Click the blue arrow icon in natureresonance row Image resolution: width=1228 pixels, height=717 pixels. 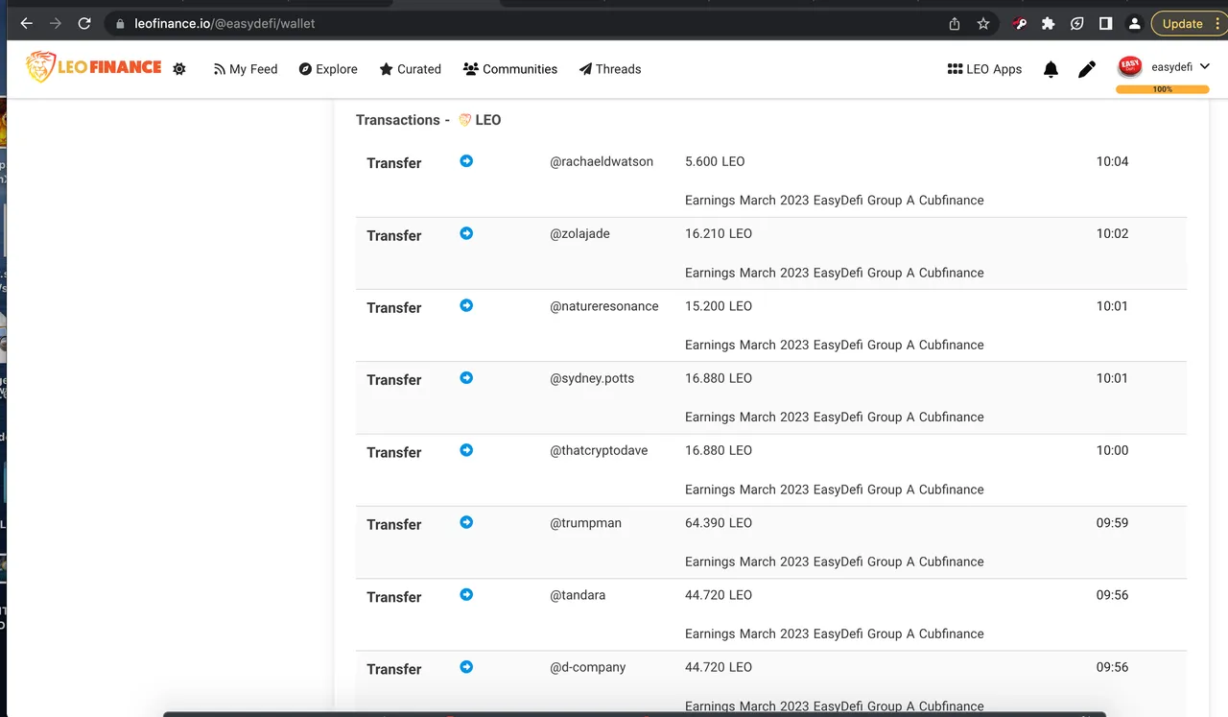pos(466,305)
